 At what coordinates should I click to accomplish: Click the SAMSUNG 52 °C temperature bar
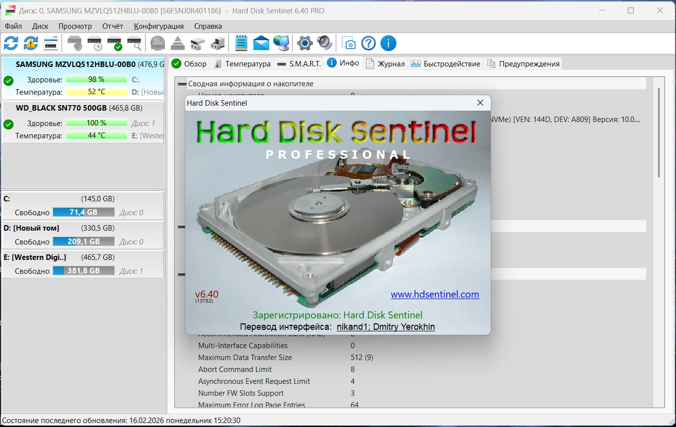(x=97, y=92)
